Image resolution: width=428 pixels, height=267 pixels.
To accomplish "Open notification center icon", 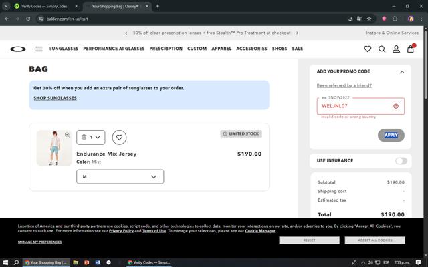I will (x=418, y=262).
